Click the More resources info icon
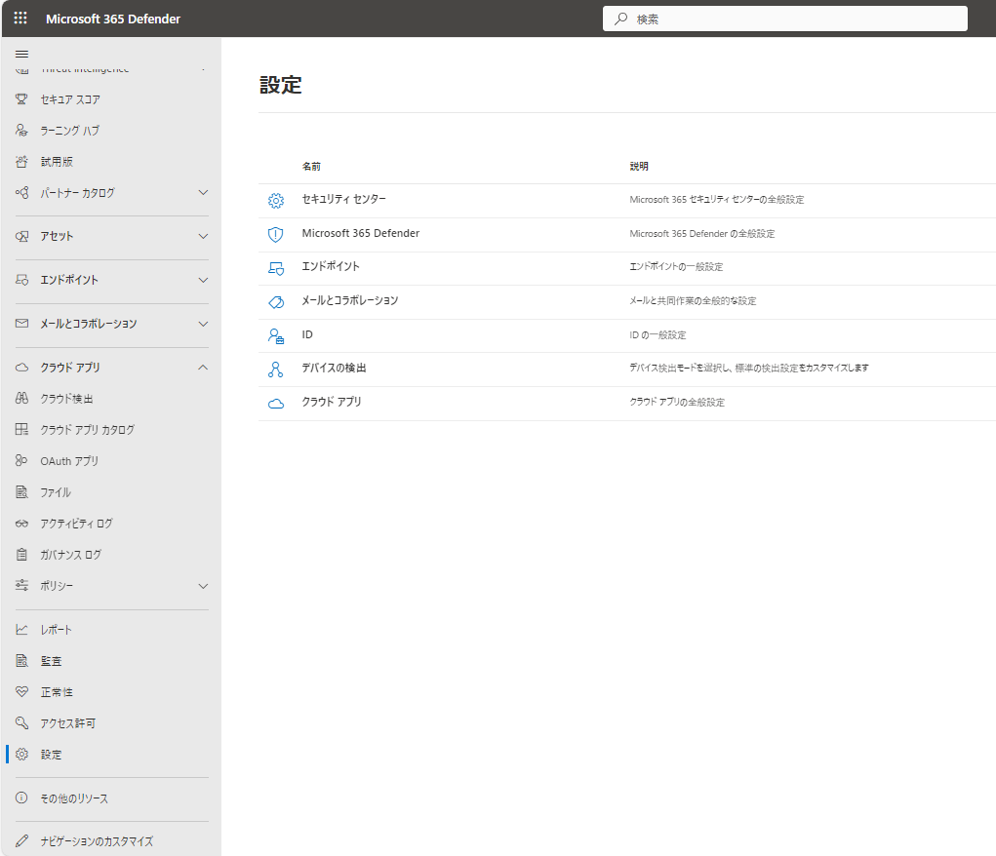The height and width of the screenshot is (856, 996). (21, 798)
